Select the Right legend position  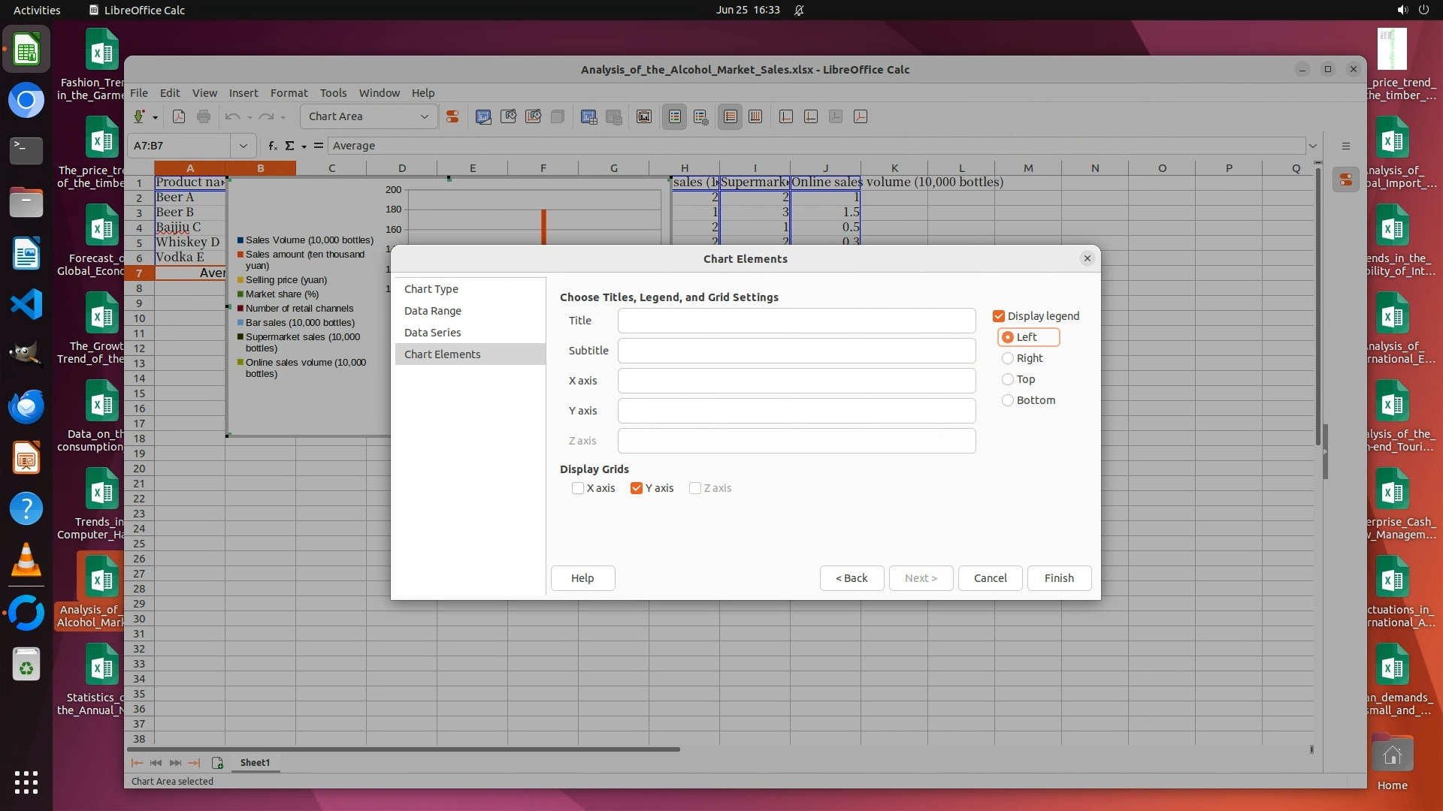tap(1008, 358)
